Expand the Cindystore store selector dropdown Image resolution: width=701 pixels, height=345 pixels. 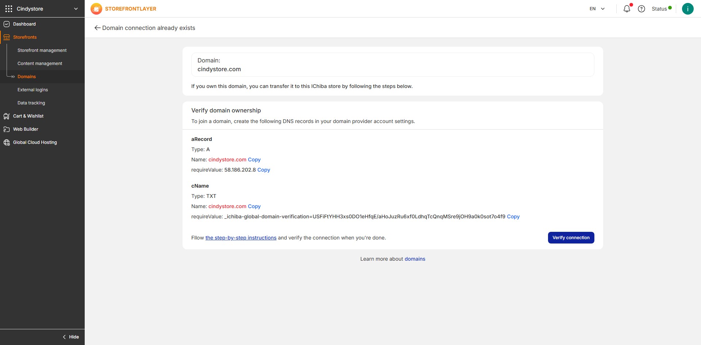click(76, 9)
